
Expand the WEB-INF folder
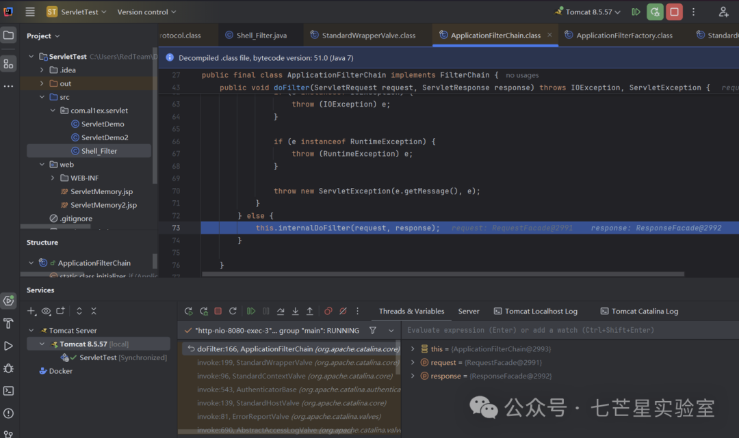[53, 178]
